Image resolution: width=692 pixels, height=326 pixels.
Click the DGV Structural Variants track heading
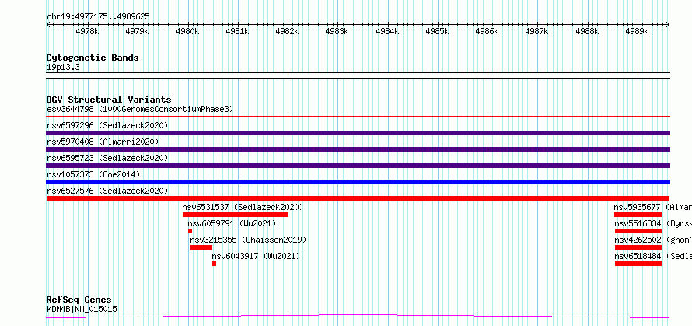coord(109,100)
